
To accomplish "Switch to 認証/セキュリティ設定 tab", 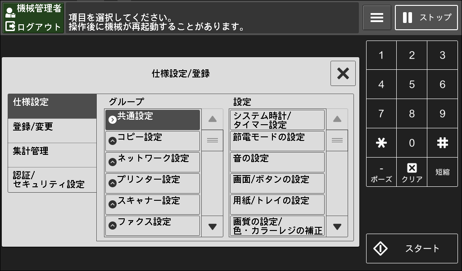I will 52,180.
